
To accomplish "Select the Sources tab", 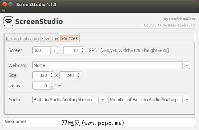I will click(x=69, y=39).
